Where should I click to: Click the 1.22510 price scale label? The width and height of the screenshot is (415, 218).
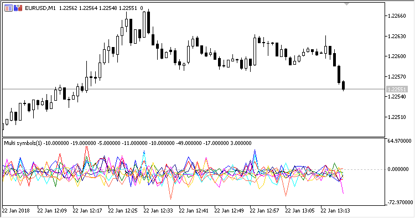point(397,117)
